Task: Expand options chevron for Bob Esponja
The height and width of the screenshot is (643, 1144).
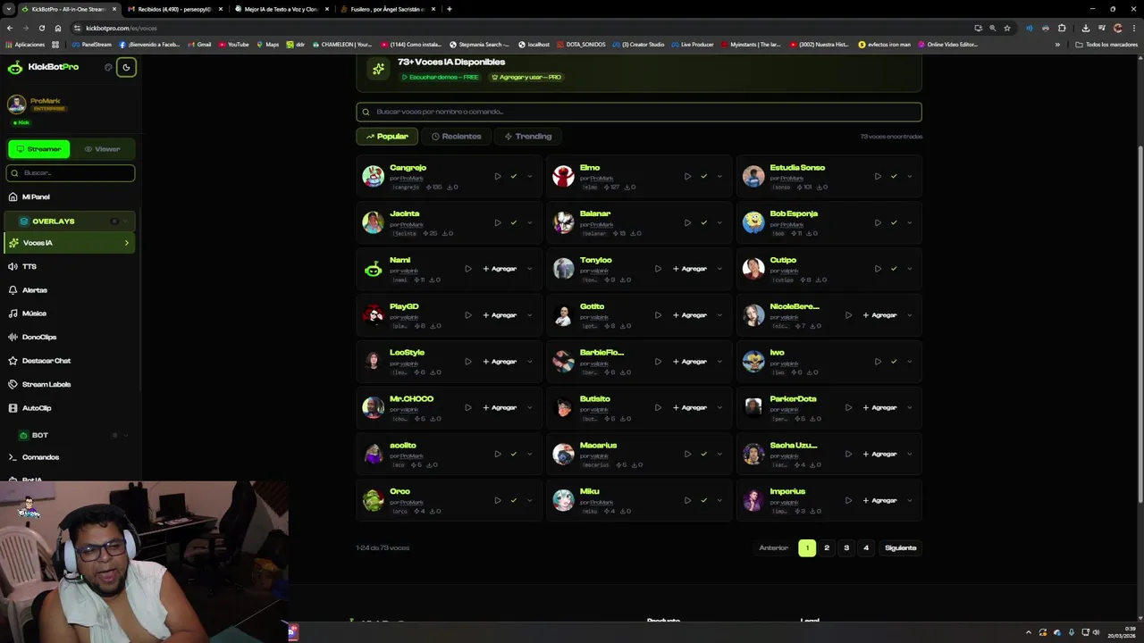Action: click(909, 222)
